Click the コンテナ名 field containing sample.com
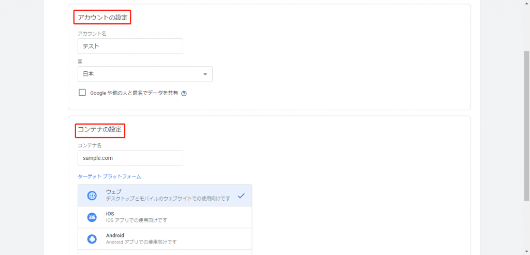 point(130,158)
